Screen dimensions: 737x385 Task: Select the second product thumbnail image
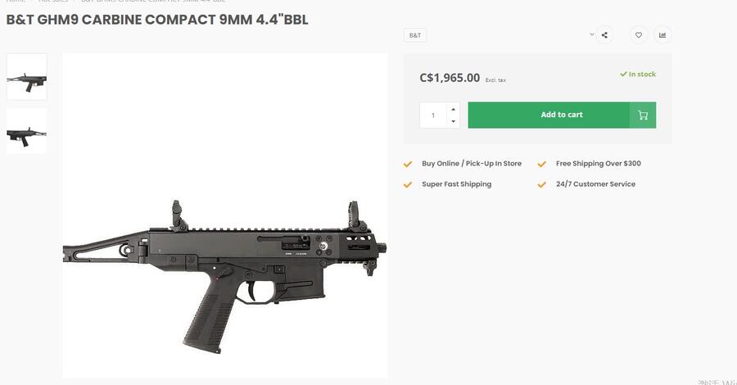click(27, 131)
